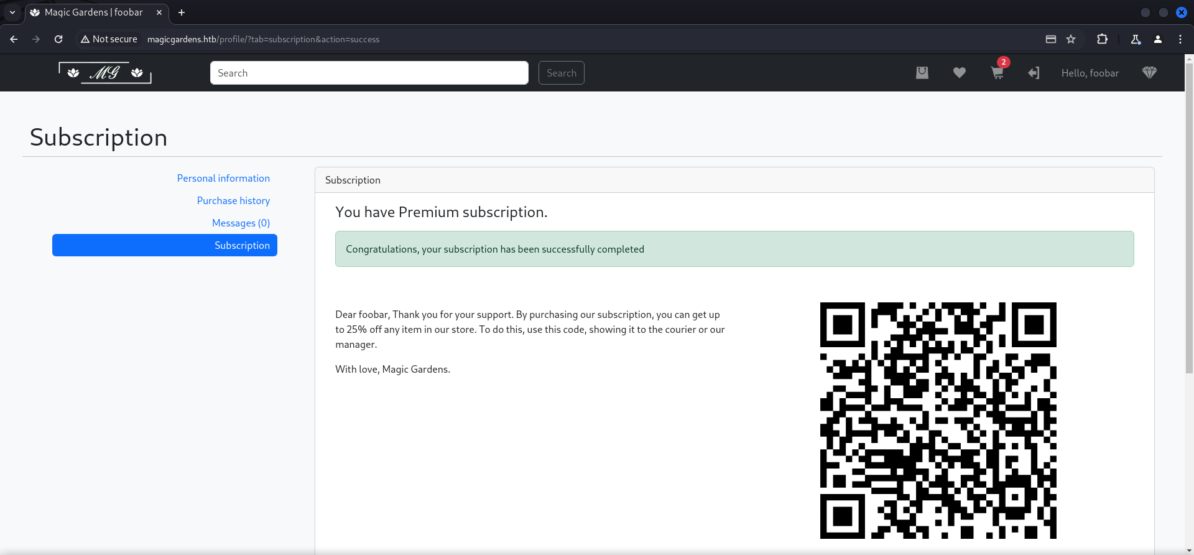Screen dimensions: 1194x555
Task: Open Purchase history tab
Action: 233,201
